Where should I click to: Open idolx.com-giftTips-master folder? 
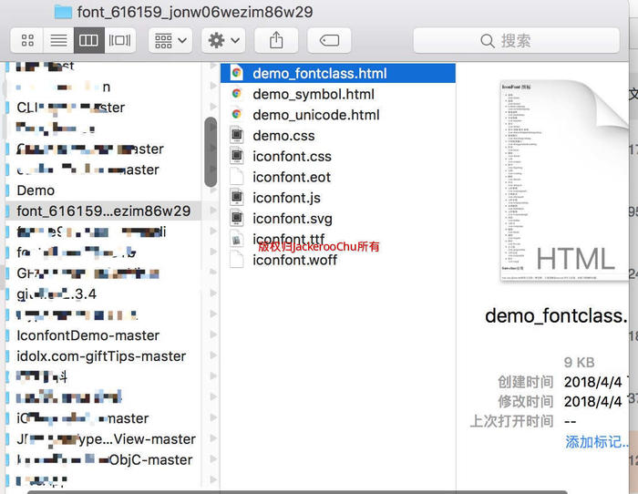point(101,356)
